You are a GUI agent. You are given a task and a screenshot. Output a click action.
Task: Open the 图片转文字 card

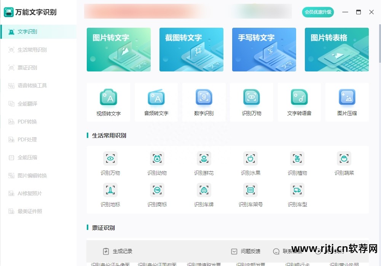point(119,49)
